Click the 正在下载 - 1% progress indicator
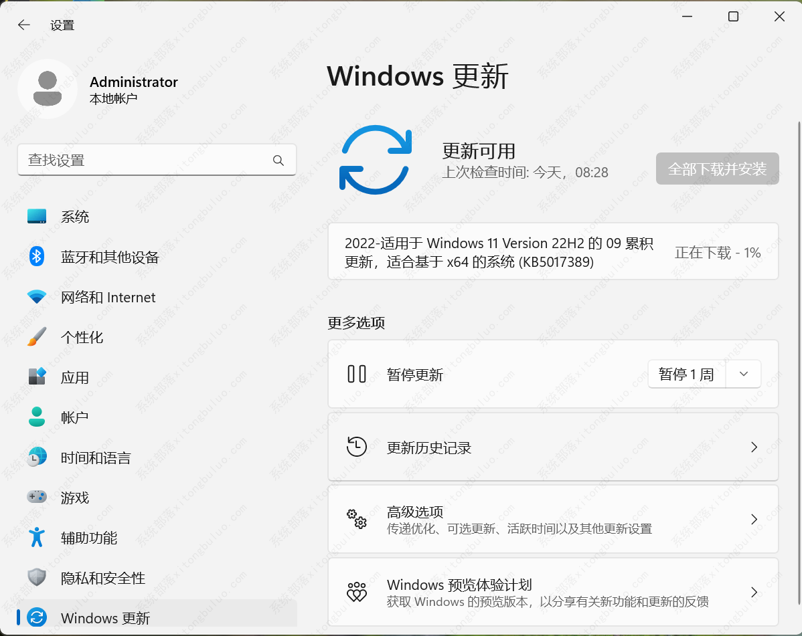Image resolution: width=802 pixels, height=636 pixels. (x=718, y=252)
